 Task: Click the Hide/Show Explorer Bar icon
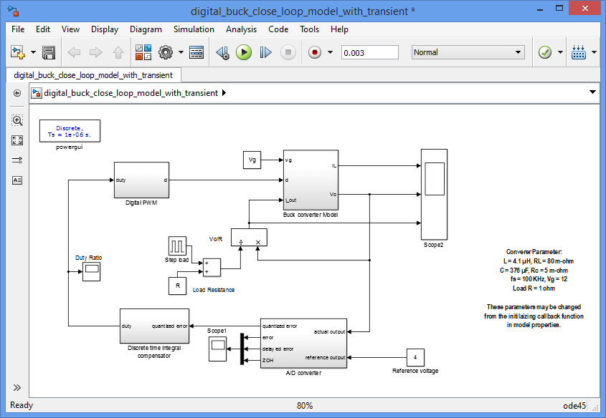pos(17,93)
